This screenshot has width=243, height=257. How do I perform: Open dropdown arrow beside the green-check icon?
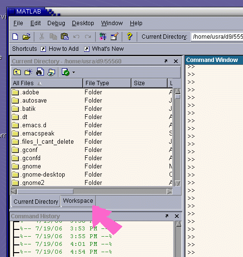point(73,72)
